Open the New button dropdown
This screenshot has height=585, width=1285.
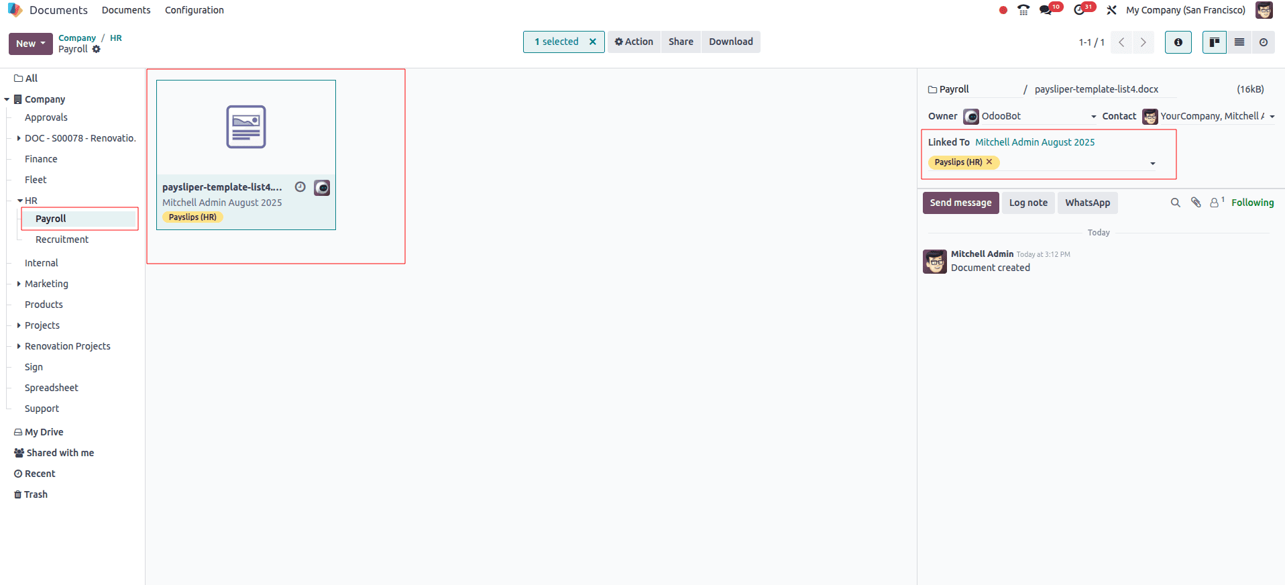(x=31, y=44)
